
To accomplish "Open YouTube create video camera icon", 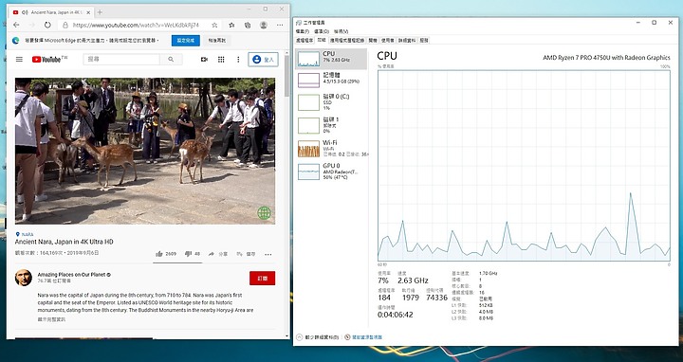I will tap(204, 59).
